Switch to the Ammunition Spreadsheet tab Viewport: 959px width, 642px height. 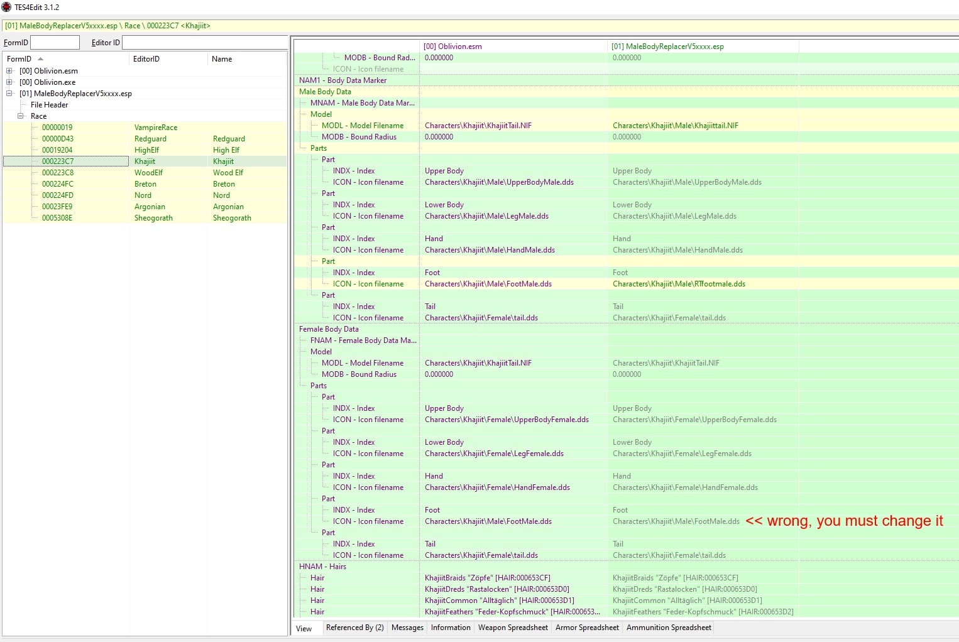669,628
